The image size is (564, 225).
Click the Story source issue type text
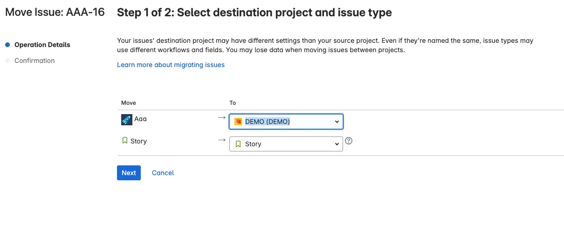coord(138,141)
